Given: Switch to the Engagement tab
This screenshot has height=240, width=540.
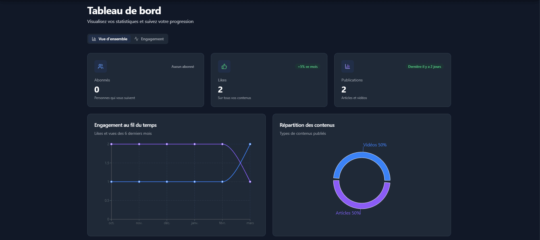Looking at the screenshot, I should [x=149, y=39].
